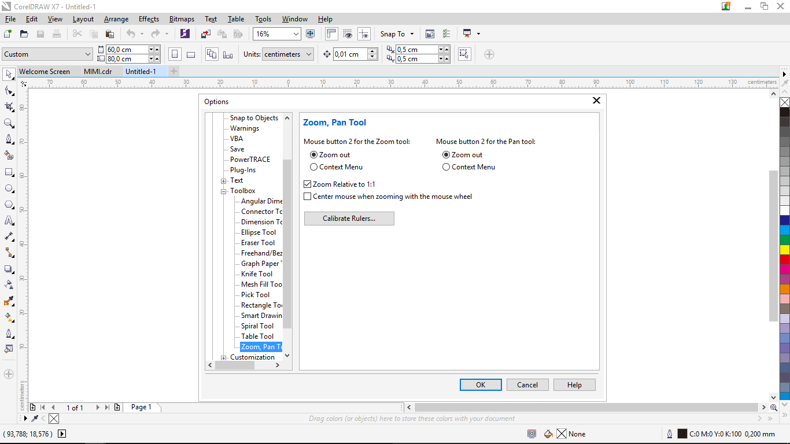Choose Context Menu for Pan tool mouse button 2

(x=446, y=166)
